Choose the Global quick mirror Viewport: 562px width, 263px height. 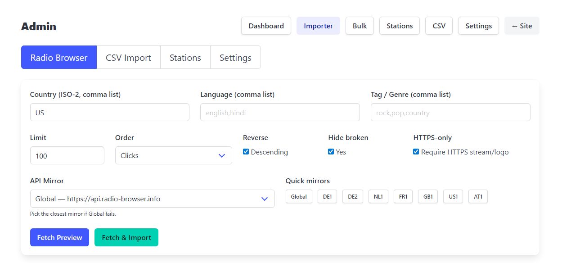(299, 197)
